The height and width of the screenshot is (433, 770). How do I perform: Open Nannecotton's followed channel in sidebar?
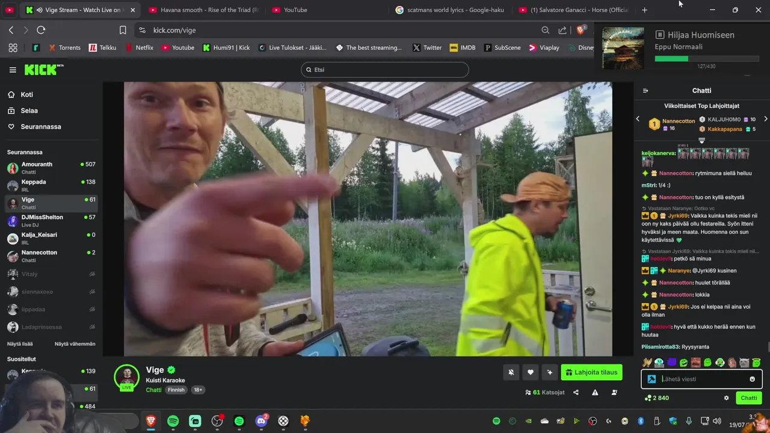coord(51,256)
